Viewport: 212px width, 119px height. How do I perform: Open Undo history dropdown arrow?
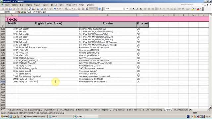[57, 9]
